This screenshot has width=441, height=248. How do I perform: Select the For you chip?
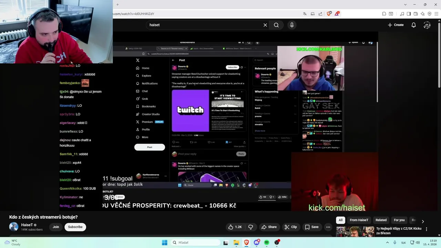(399, 220)
